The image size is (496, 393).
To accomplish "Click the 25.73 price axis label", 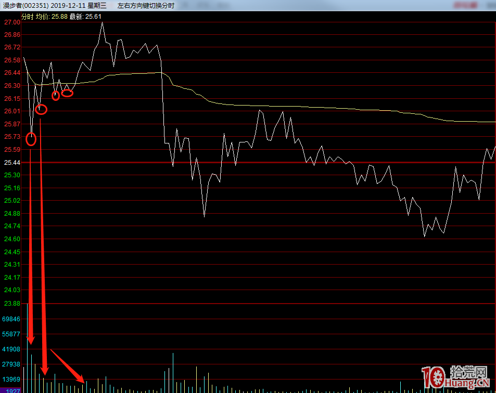I will click(12, 137).
